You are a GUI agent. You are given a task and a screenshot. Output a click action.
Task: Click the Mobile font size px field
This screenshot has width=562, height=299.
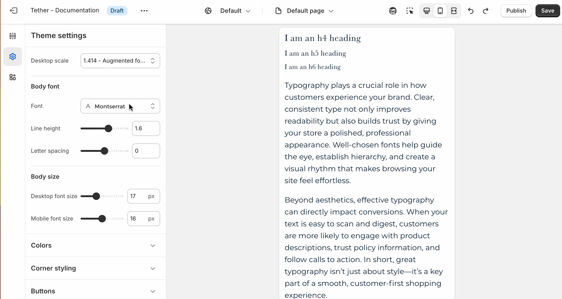(144, 219)
